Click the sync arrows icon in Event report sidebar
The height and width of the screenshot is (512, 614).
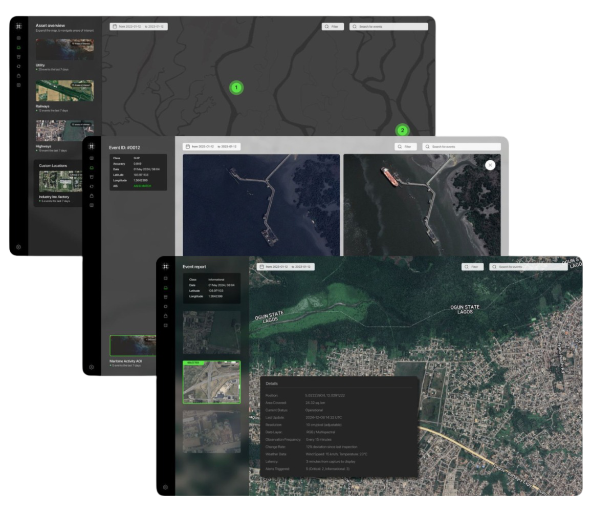pos(165,306)
